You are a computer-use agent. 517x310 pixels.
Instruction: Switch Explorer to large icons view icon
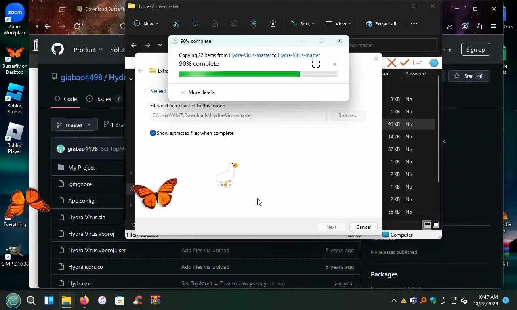click(x=436, y=225)
